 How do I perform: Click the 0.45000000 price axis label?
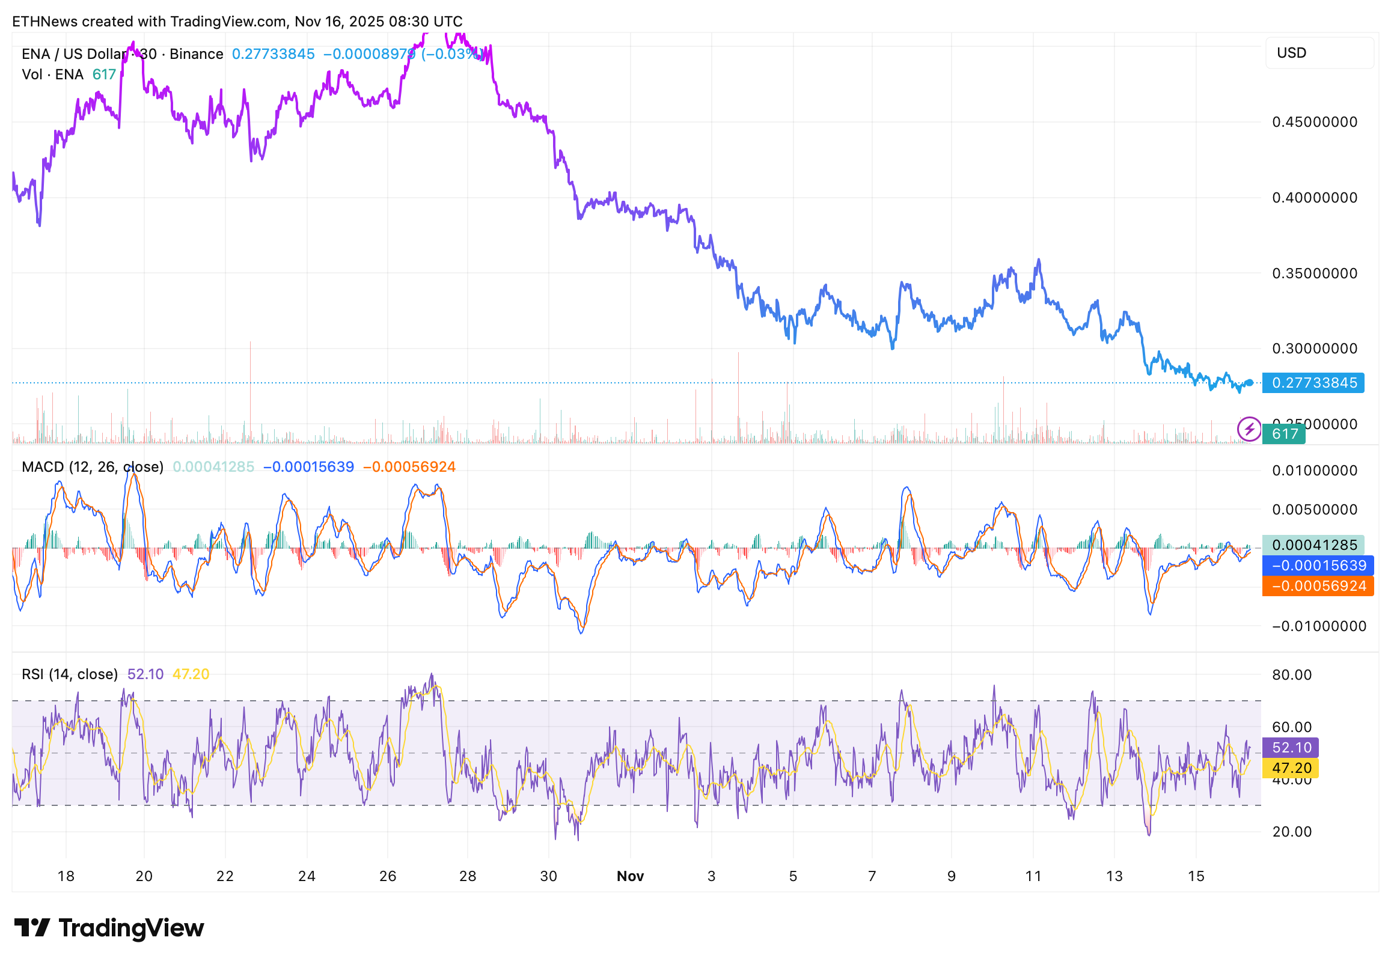[x=1314, y=122]
